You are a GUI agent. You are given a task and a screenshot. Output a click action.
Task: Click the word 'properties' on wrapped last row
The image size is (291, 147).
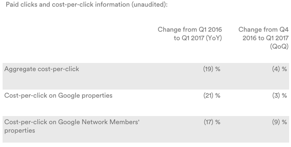pyautogui.click(x=20, y=130)
